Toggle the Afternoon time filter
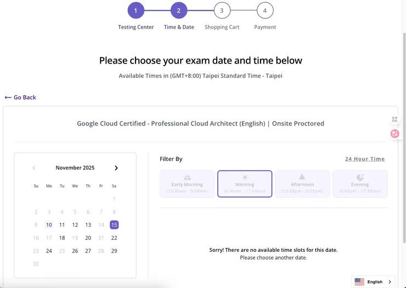Screen dimensions: 406x288 point(302,184)
